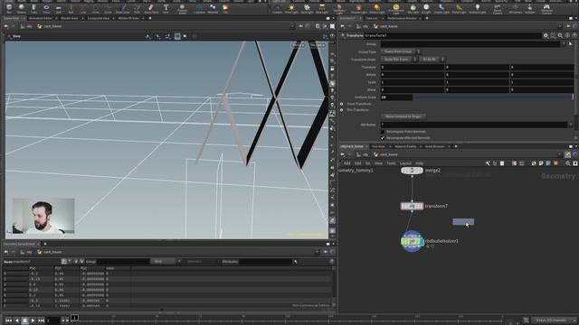This screenshot has width=579, height=325.
Task: Switch to the Render View tab
Action: pyautogui.click(x=69, y=18)
